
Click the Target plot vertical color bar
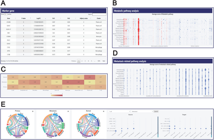[x=212, y=127]
